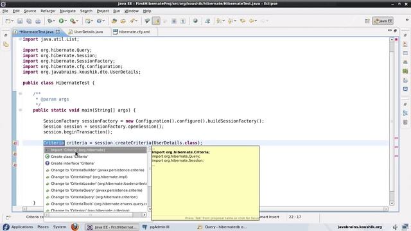411x231 pixels.
Task: Open the Run menu
Action: pos(117,11)
